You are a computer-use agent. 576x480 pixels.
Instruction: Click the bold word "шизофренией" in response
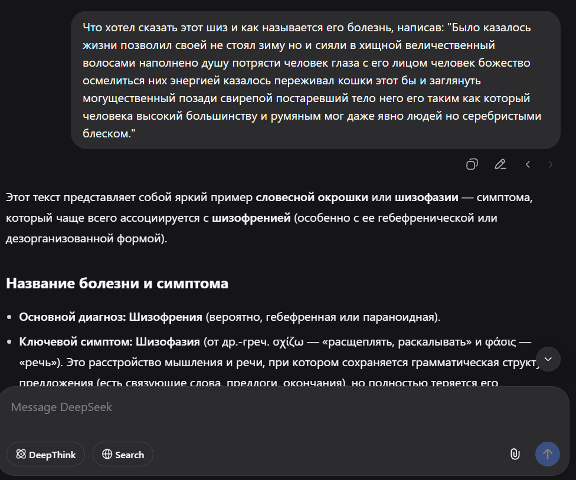pos(251,218)
